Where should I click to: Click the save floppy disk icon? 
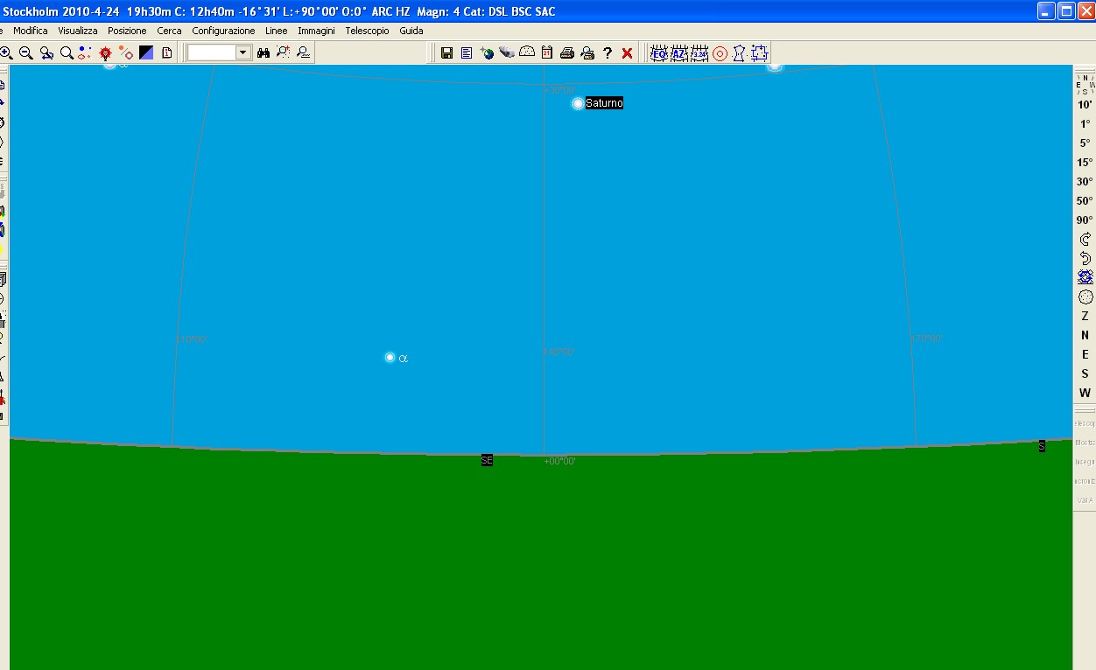coord(446,53)
